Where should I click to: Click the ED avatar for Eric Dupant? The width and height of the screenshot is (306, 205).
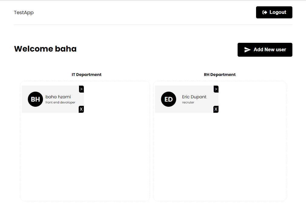click(169, 99)
